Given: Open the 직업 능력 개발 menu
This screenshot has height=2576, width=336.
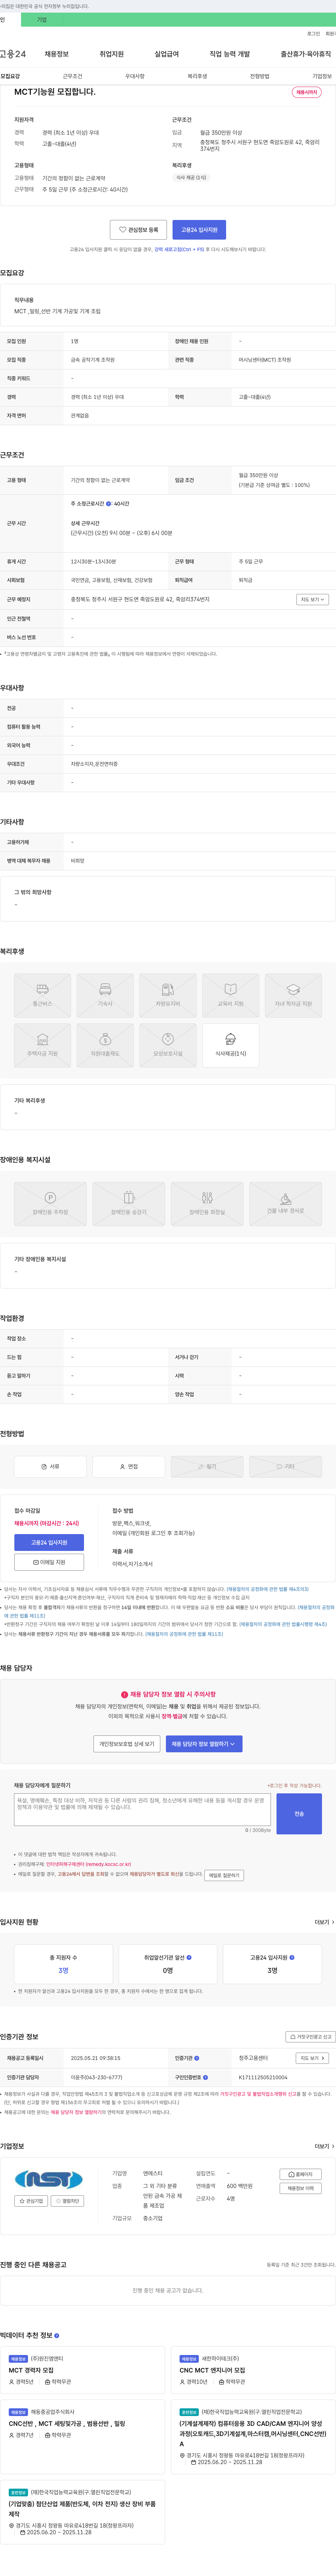Looking at the screenshot, I should 229,54.
